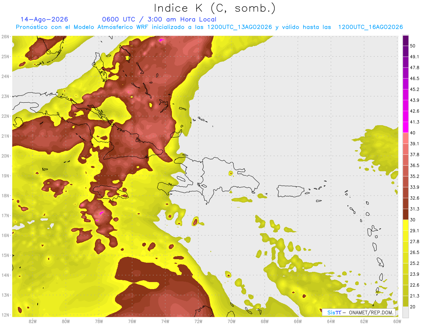This screenshot has width=422, height=326.
Task: Click the "Sisπ – ONAMET/REP.DOM." credit label
Action: (358, 312)
